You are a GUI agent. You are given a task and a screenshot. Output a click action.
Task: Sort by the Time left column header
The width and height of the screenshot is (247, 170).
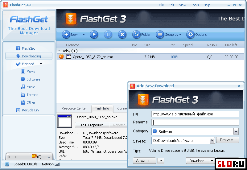pos(231,45)
